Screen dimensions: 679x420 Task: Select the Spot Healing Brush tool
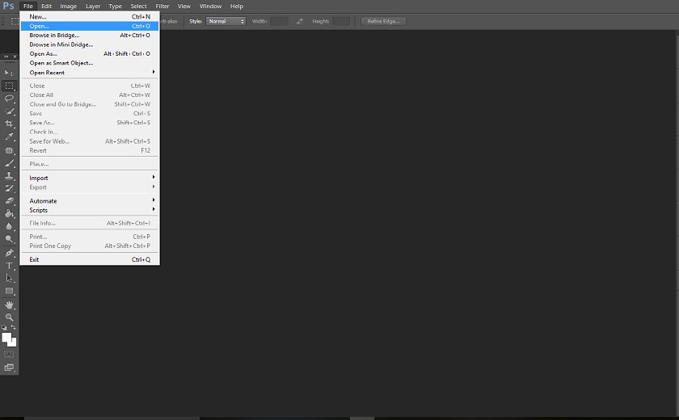(9, 150)
